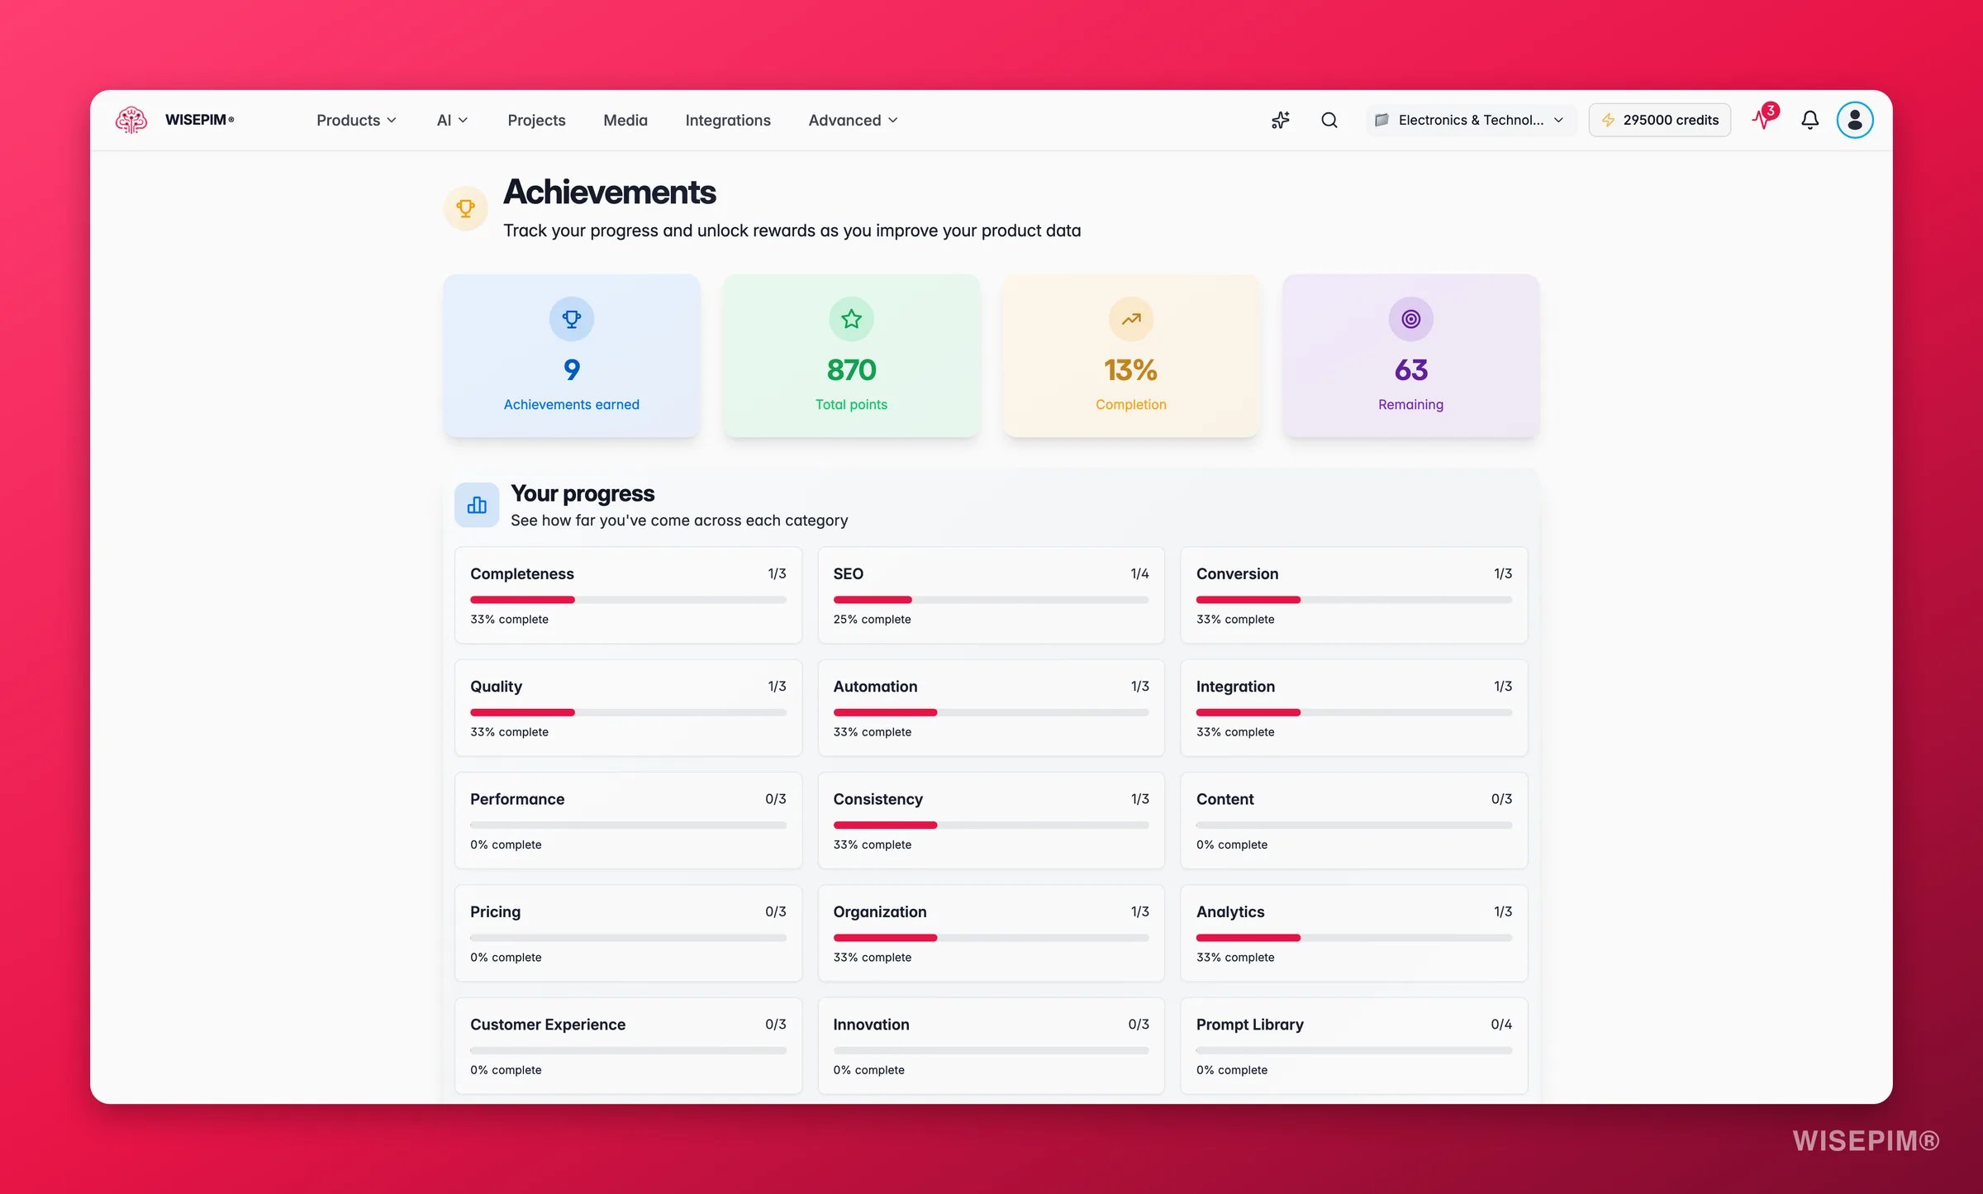Select the Remaining achievements card
The width and height of the screenshot is (1983, 1194).
click(x=1411, y=355)
